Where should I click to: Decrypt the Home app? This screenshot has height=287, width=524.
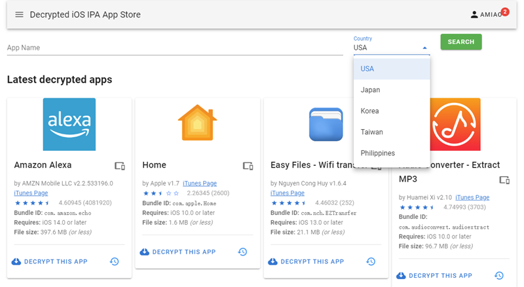coord(178,252)
